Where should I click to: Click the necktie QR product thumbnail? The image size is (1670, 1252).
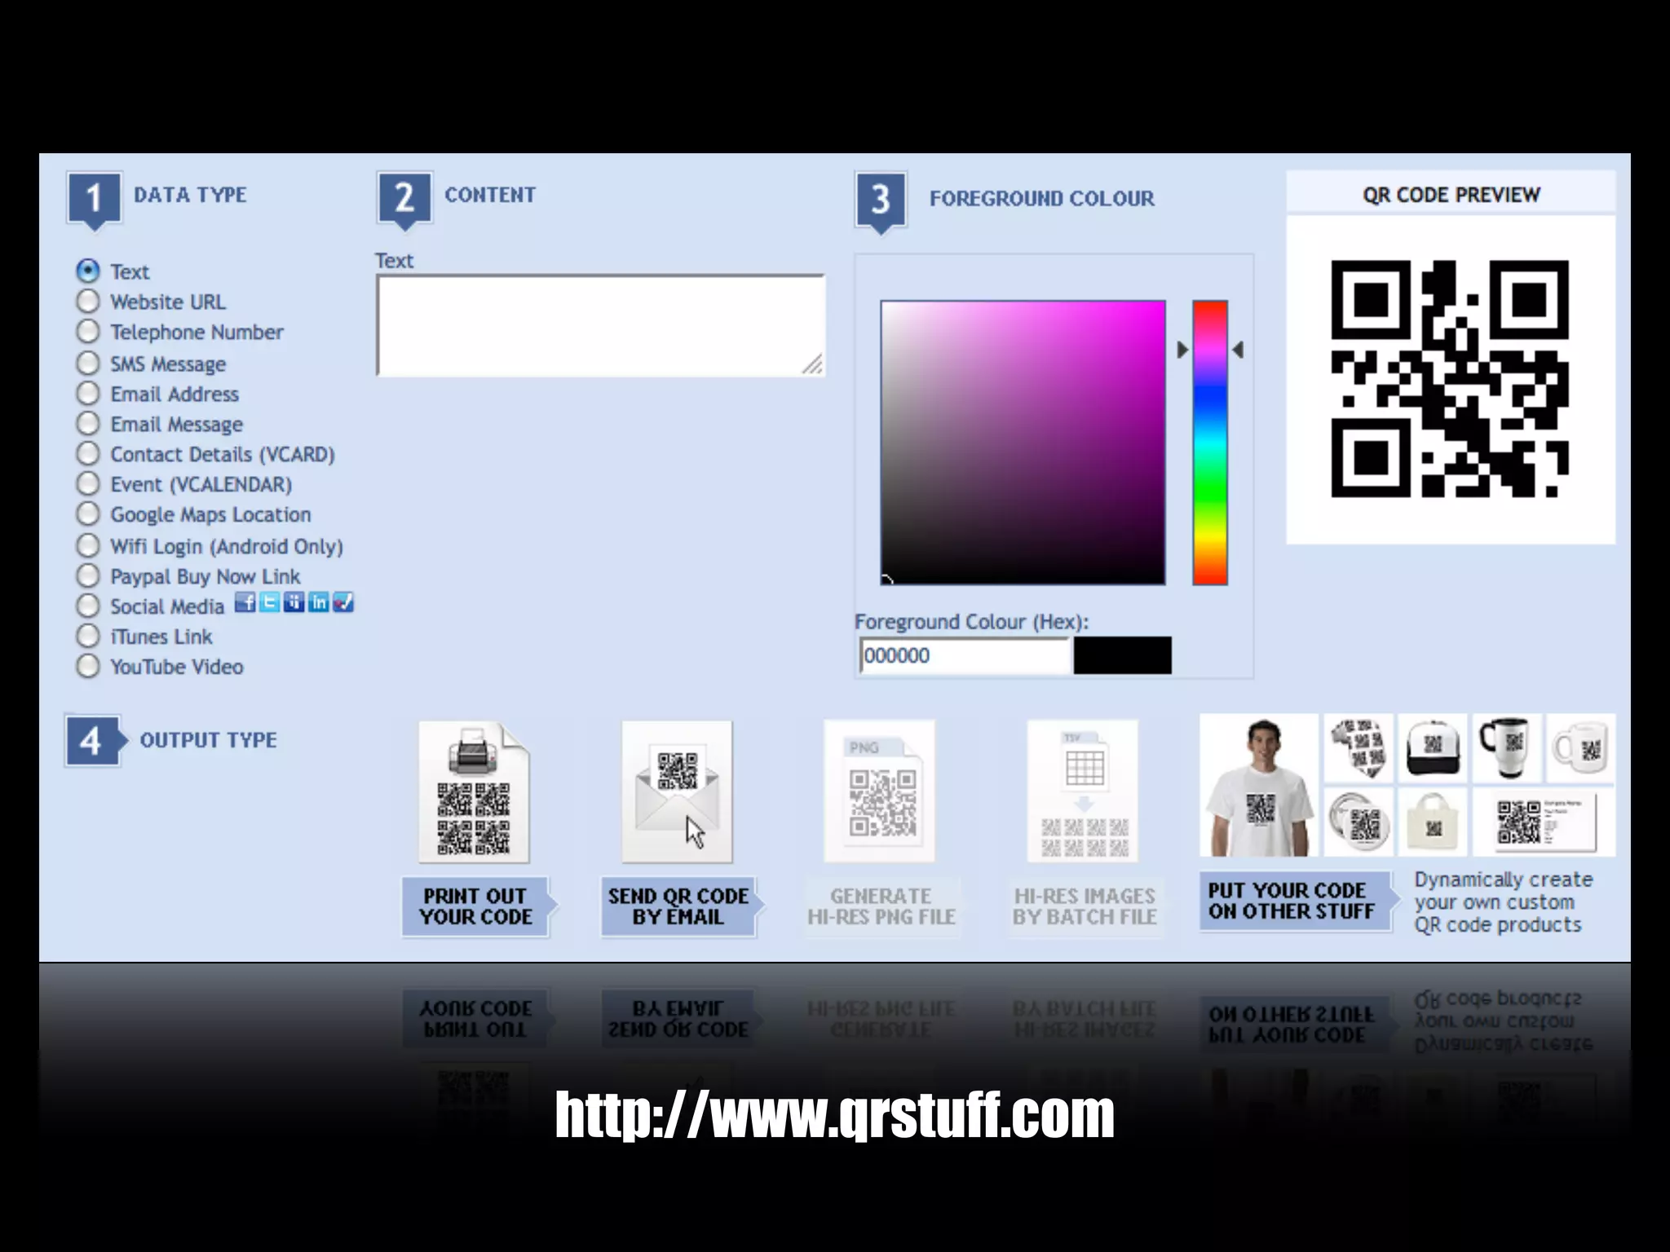point(1359,747)
